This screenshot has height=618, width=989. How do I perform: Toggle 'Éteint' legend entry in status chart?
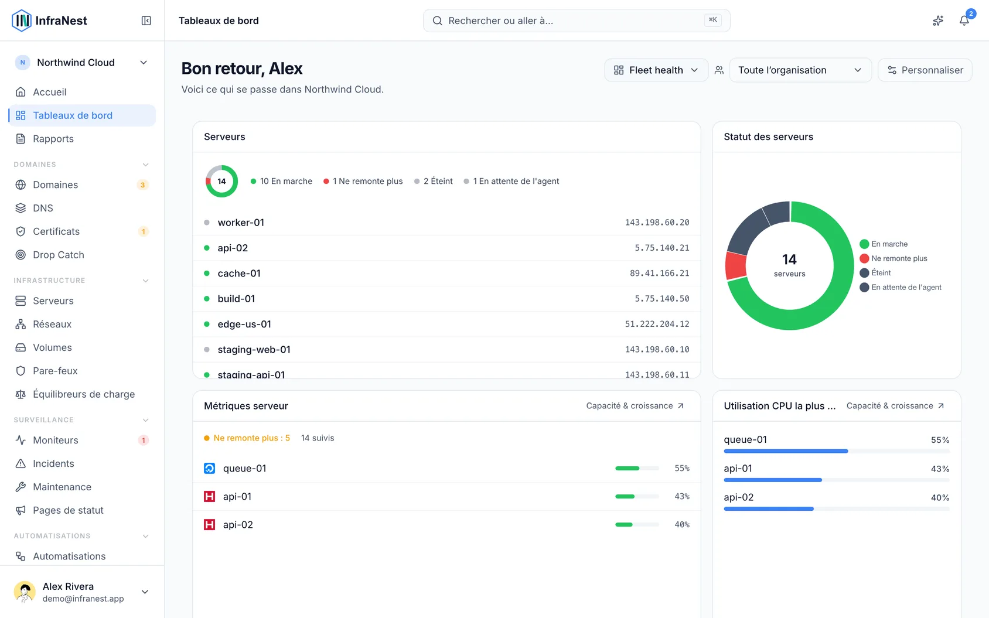click(875, 273)
